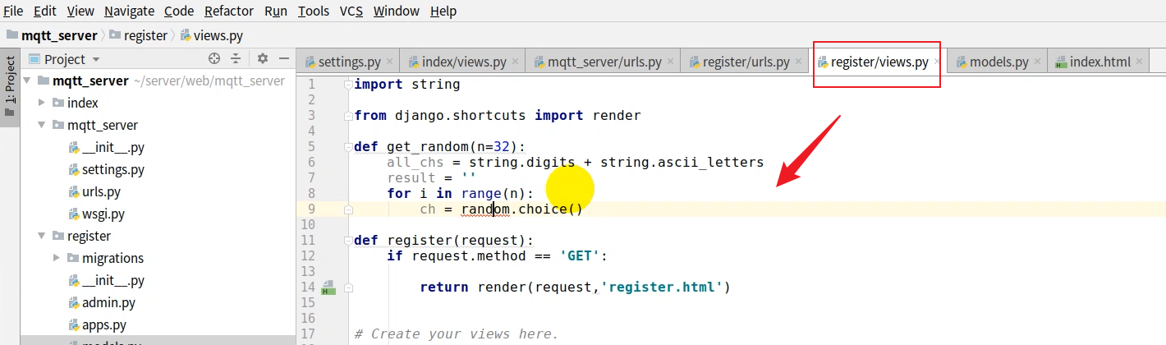Image resolution: width=1166 pixels, height=345 pixels.
Task: Fold the get_random function at line 5
Action: point(348,146)
